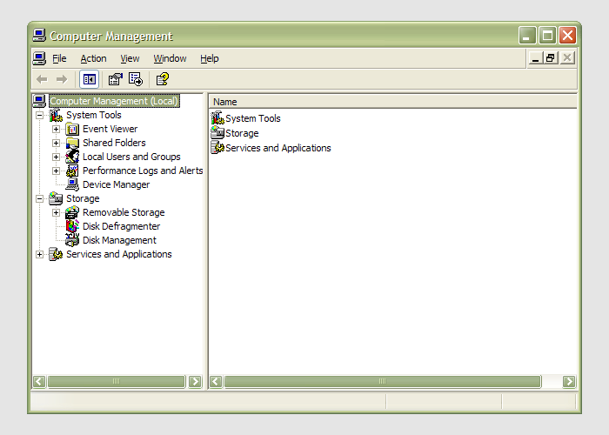Image resolution: width=609 pixels, height=435 pixels.
Task: Click System Tools icon in right pane
Action: (217, 118)
